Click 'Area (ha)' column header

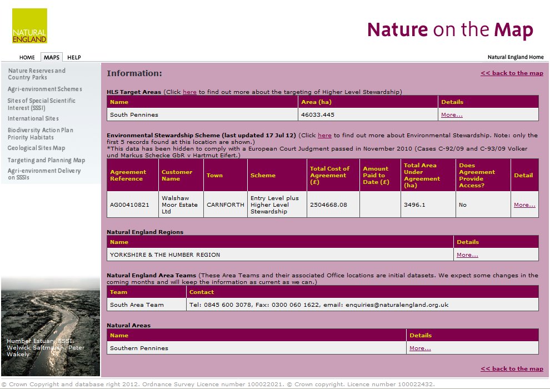pyautogui.click(x=368, y=102)
